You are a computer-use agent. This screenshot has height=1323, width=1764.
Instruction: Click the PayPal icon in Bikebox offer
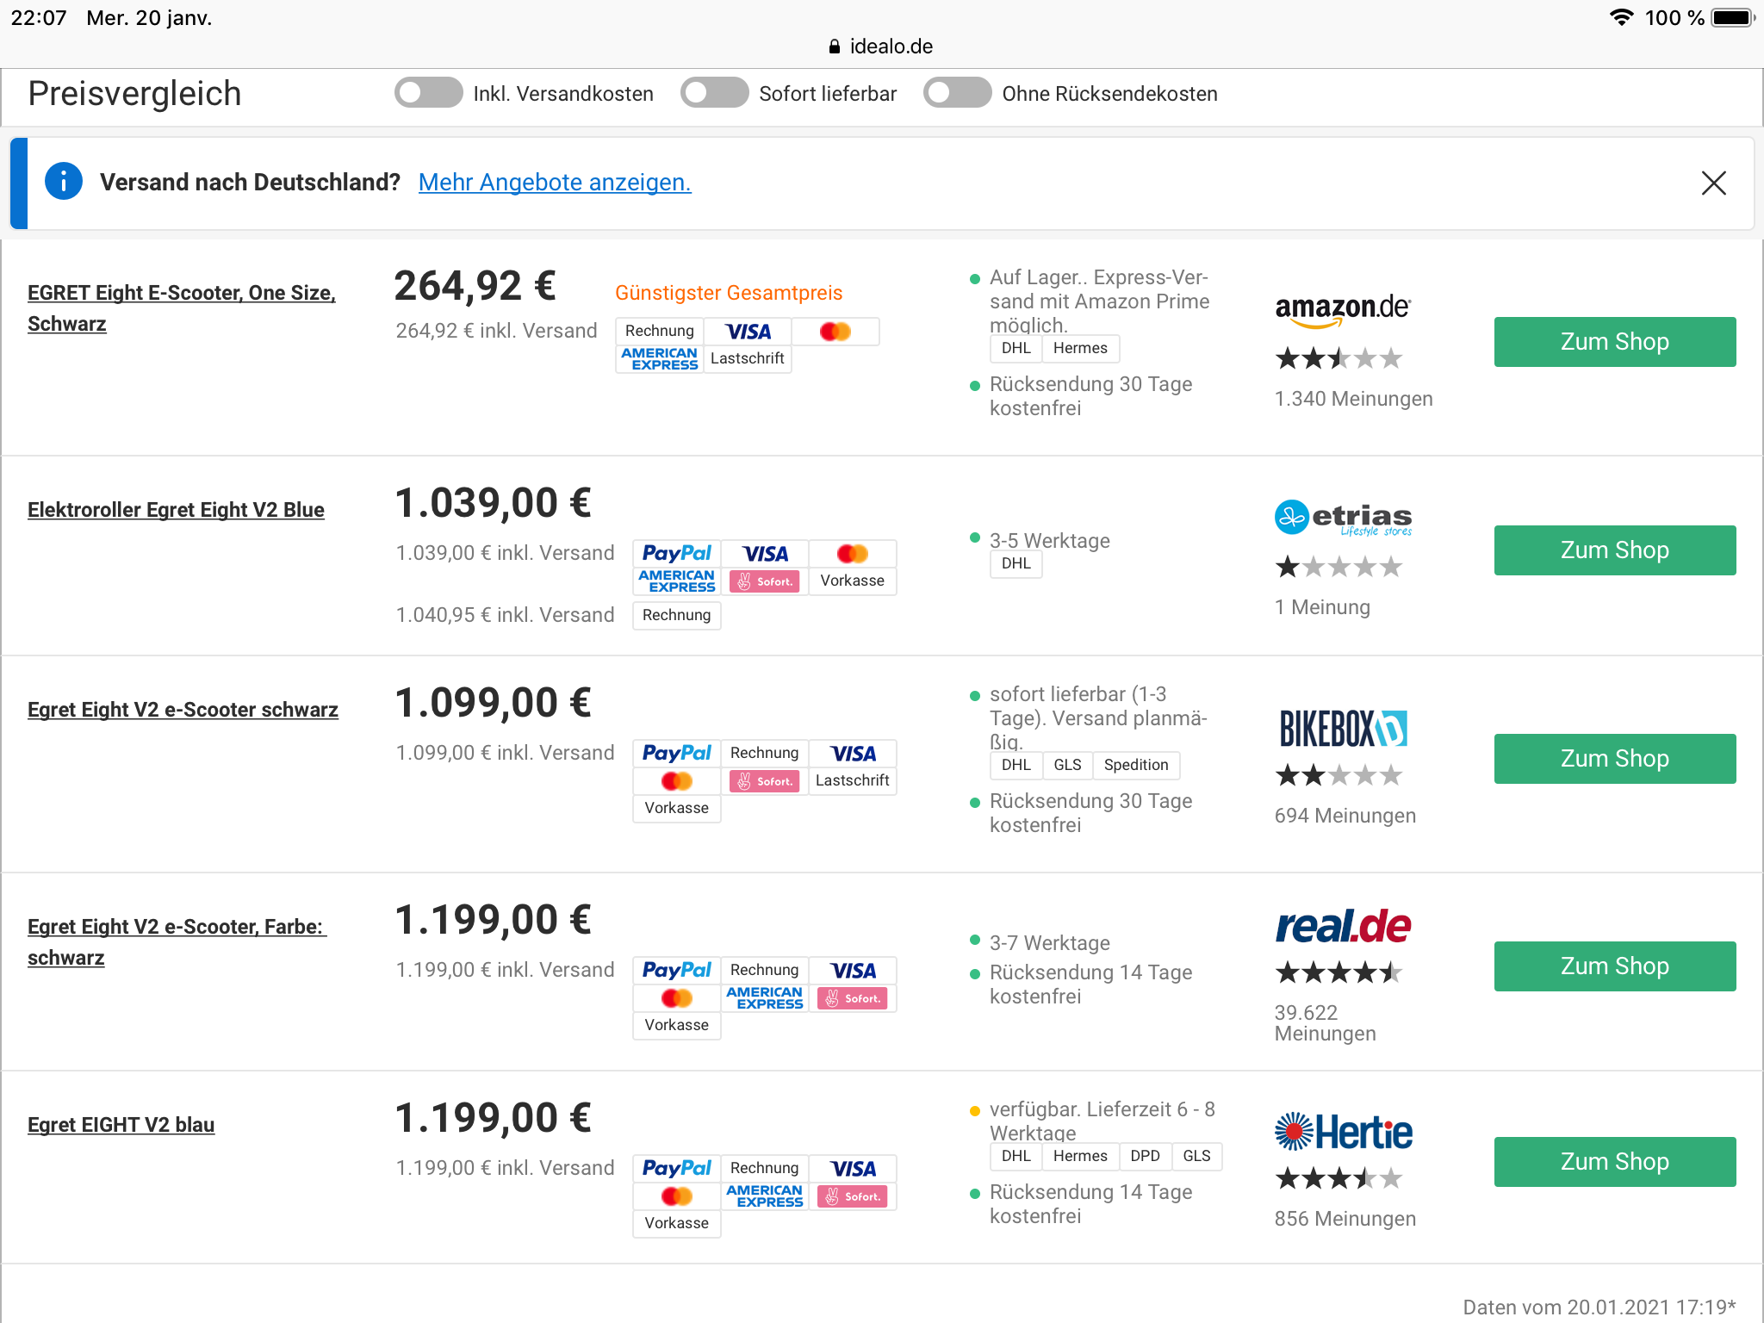(x=677, y=754)
